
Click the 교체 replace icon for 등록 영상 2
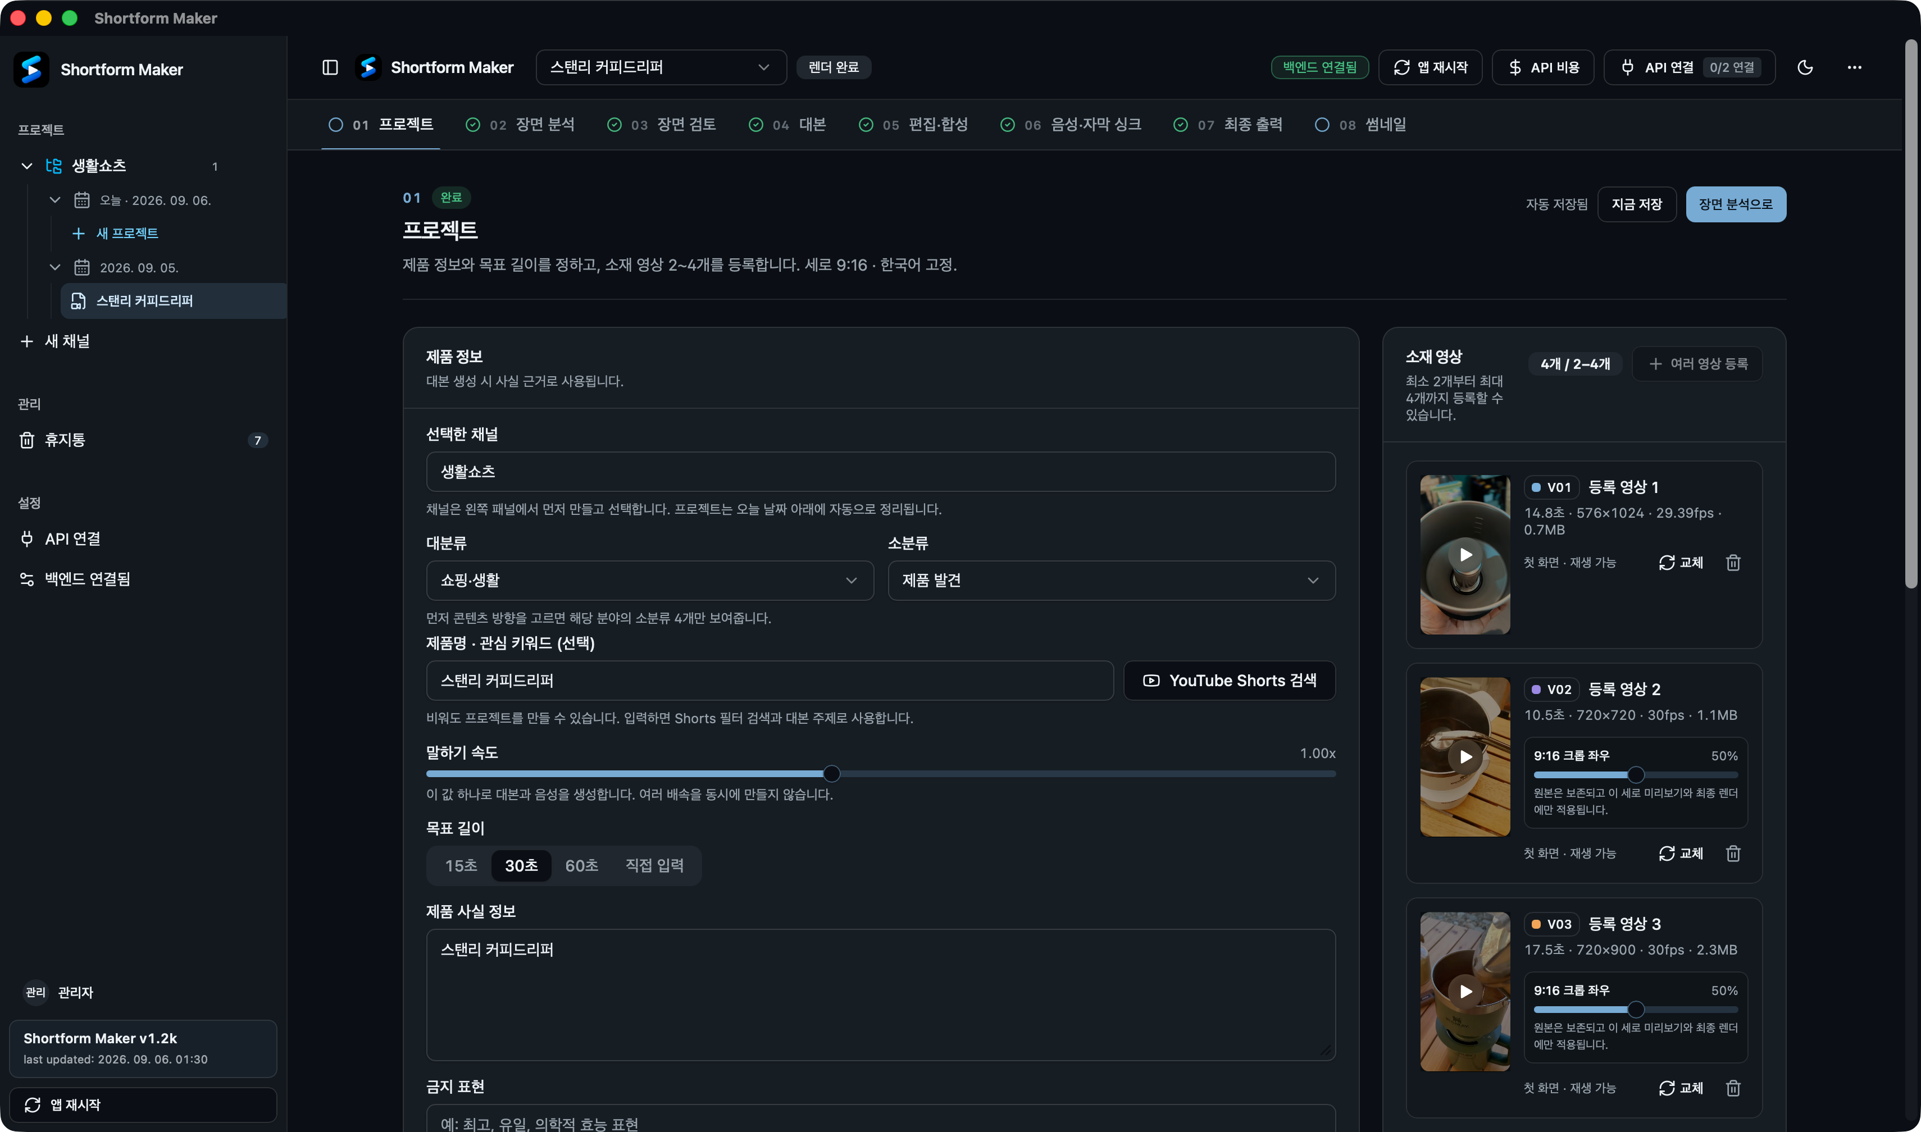pos(1681,853)
